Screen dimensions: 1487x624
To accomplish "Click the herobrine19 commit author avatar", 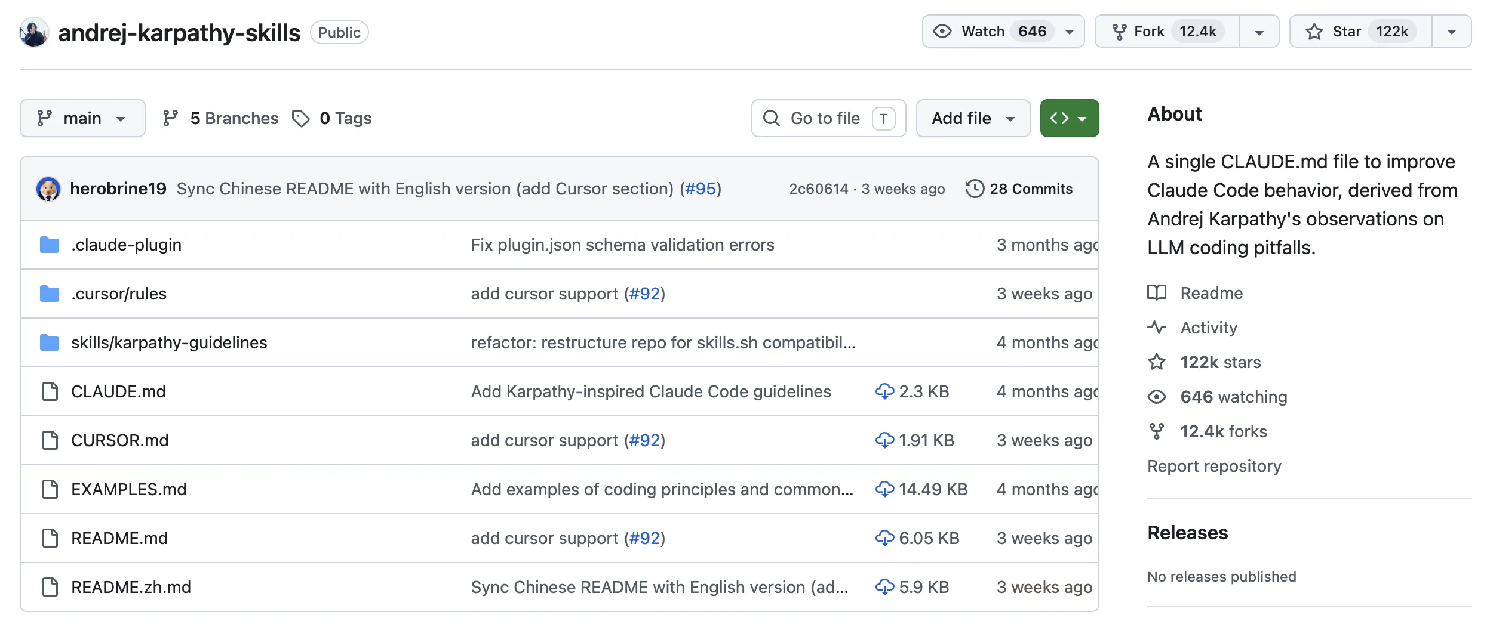I will click(x=48, y=189).
